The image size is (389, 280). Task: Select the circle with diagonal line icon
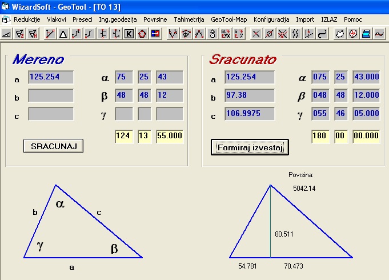pos(269,34)
